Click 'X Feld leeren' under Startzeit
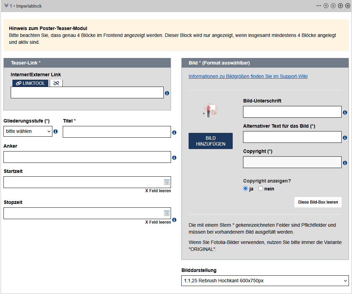Viewport: 352px width, 294px height. coord(158,191)
